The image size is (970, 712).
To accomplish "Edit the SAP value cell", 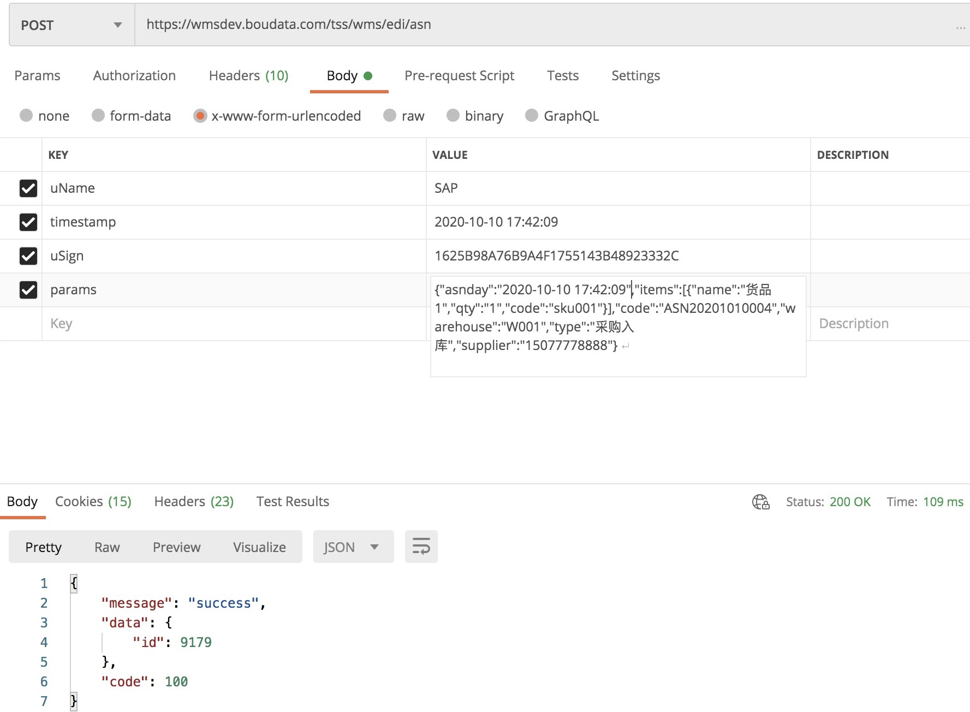I will (618, 188).
